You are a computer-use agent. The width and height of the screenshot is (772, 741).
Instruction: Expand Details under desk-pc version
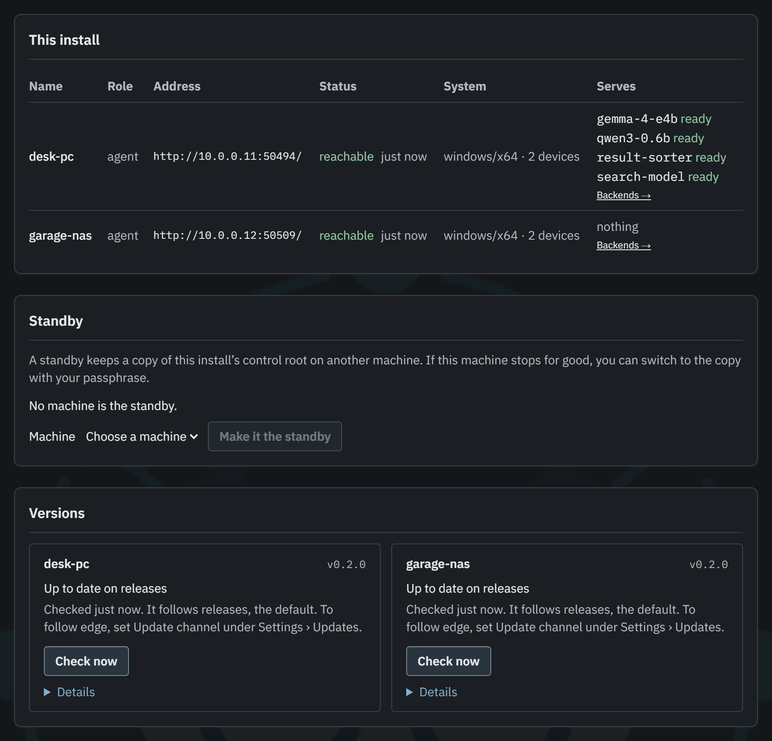(x=70, y=692)
